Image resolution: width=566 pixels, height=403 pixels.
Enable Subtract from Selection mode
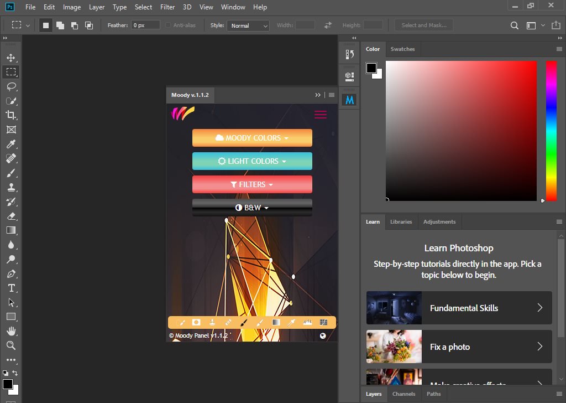[75, 25]
